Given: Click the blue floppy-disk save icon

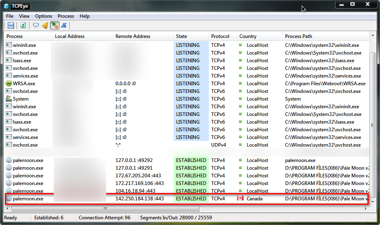Looking at the screenshot, I should [x=10, y=25].
